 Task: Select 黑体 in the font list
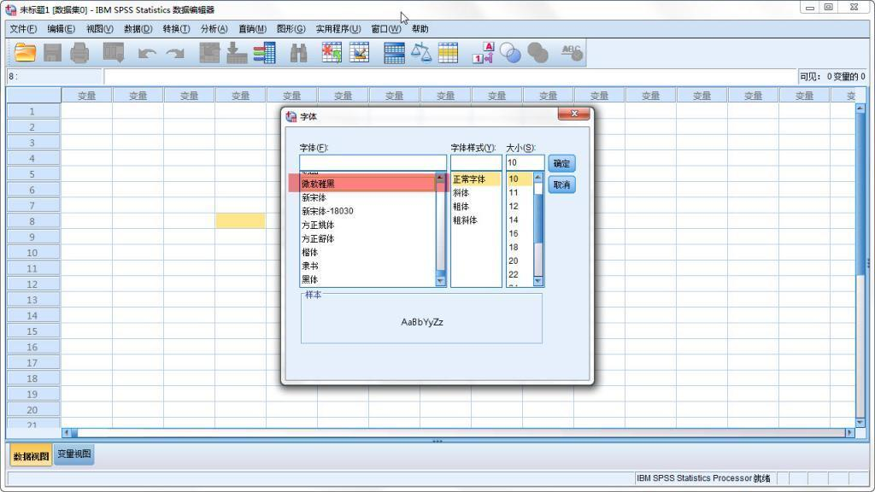point(367,279)
